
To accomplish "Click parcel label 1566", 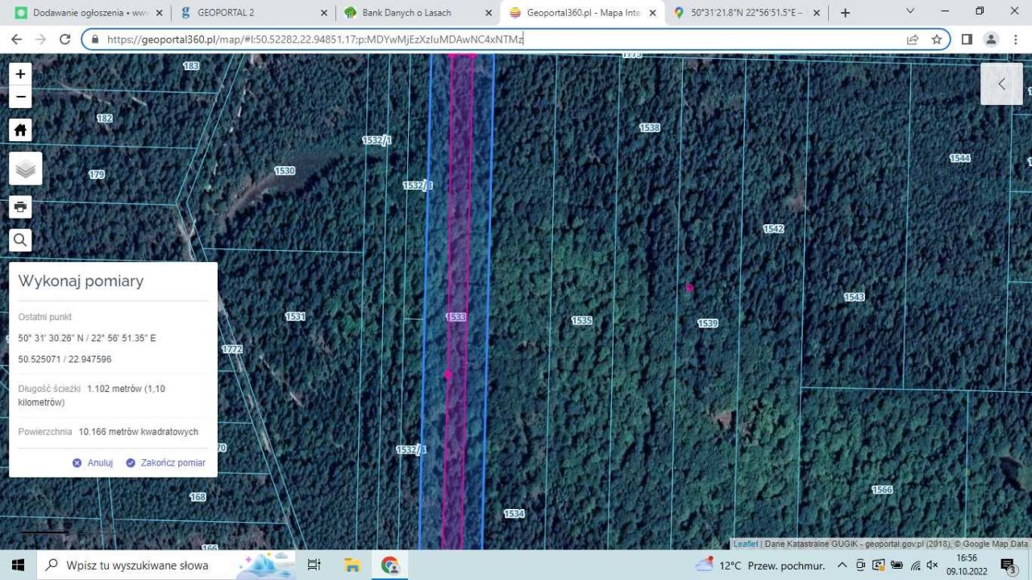I will pos(882,490).
